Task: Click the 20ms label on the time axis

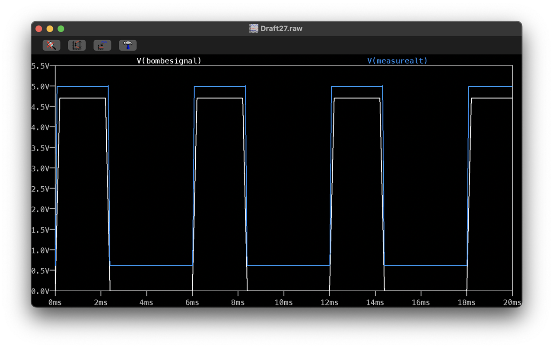Action: click(512, 302)
